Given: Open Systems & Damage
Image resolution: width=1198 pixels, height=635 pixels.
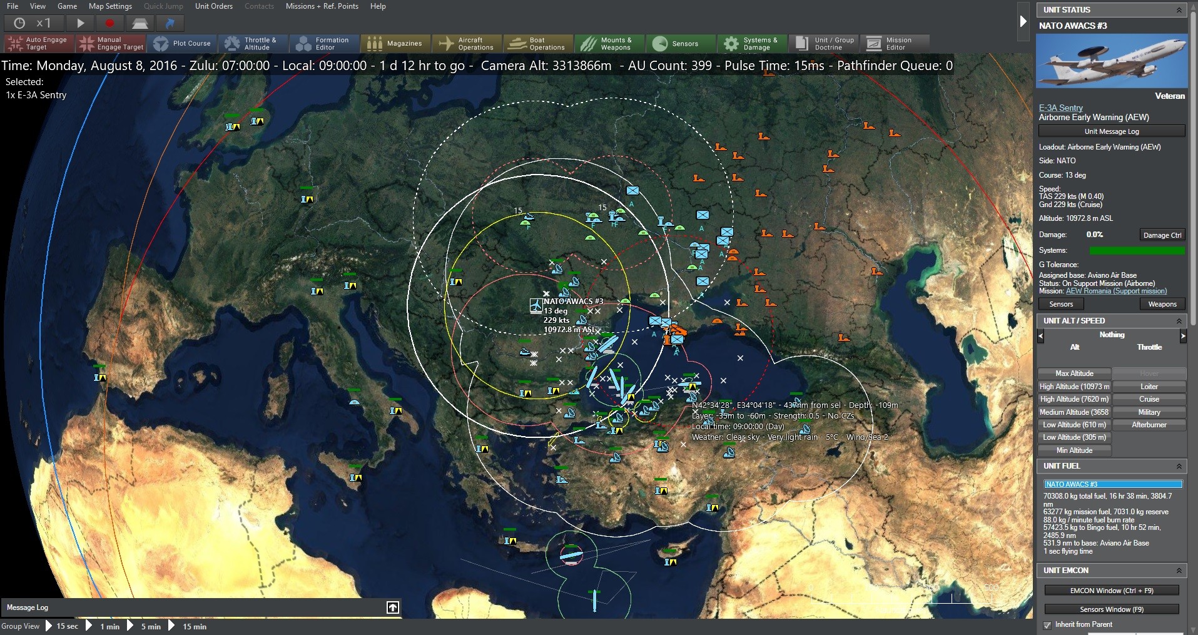Looking at the screenshot, I should 752,43.
